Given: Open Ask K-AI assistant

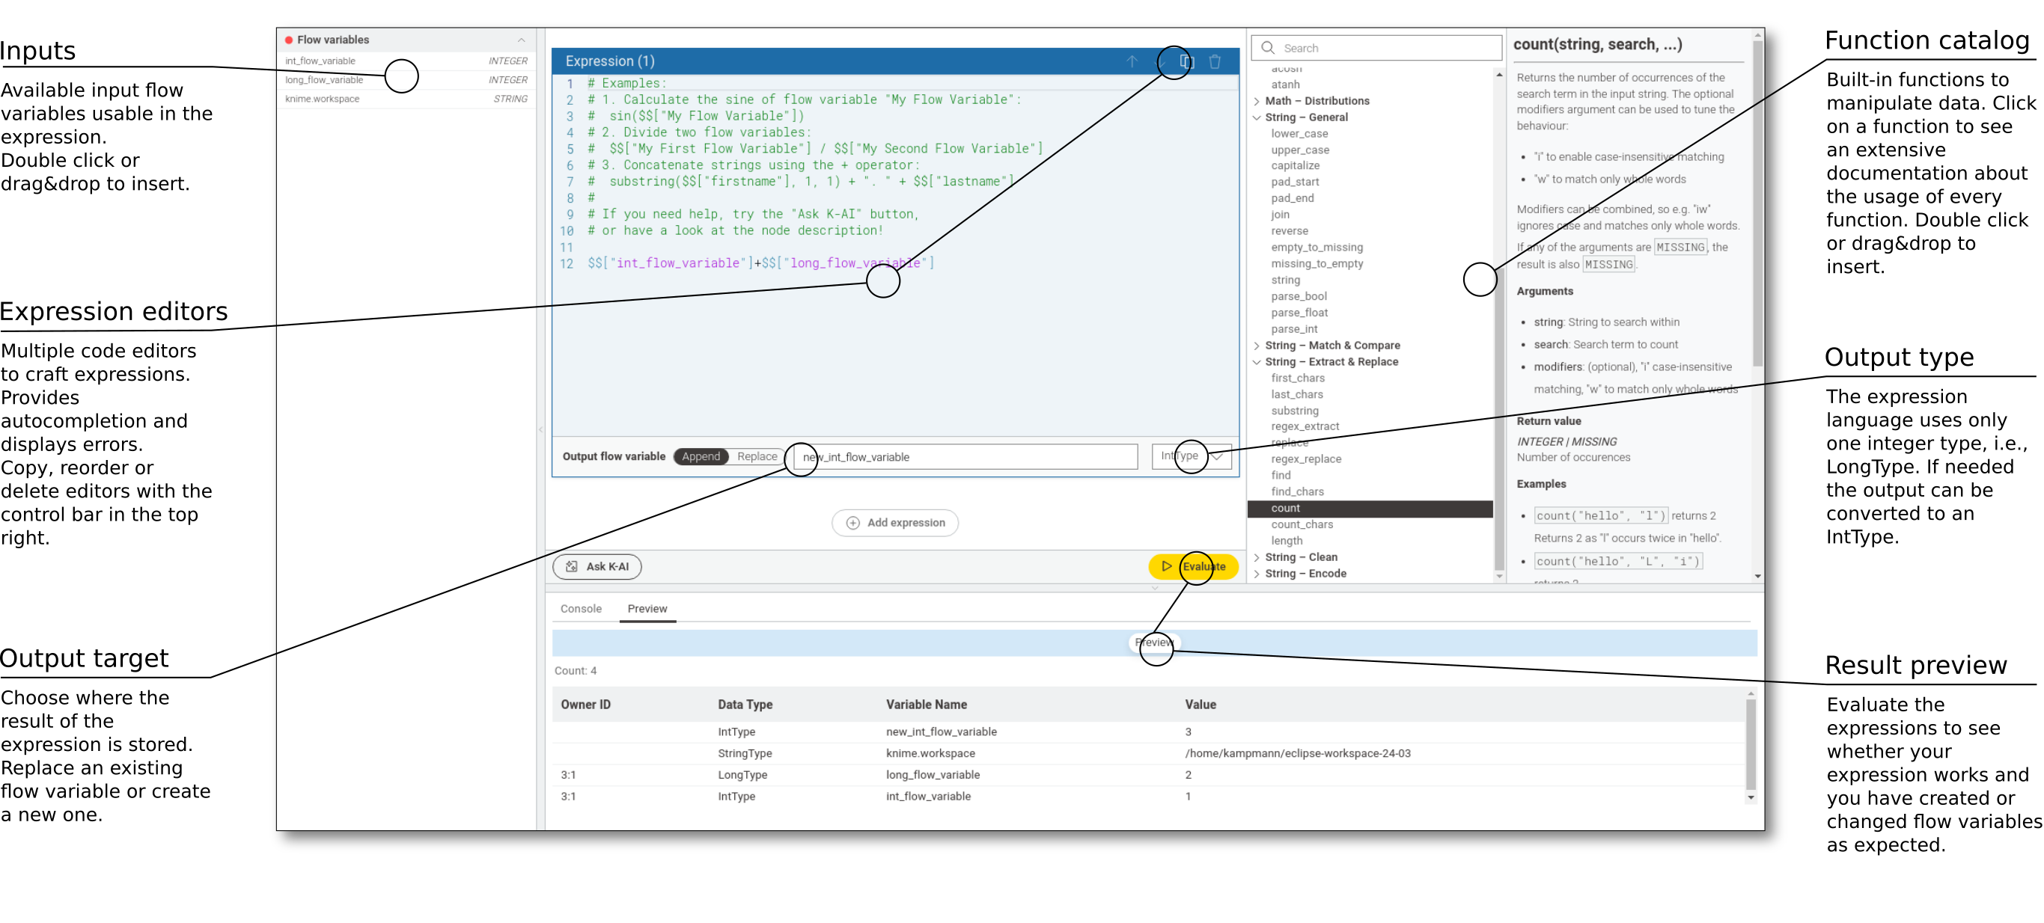Looking at the screenshot, I should click(x=597, y=566).
